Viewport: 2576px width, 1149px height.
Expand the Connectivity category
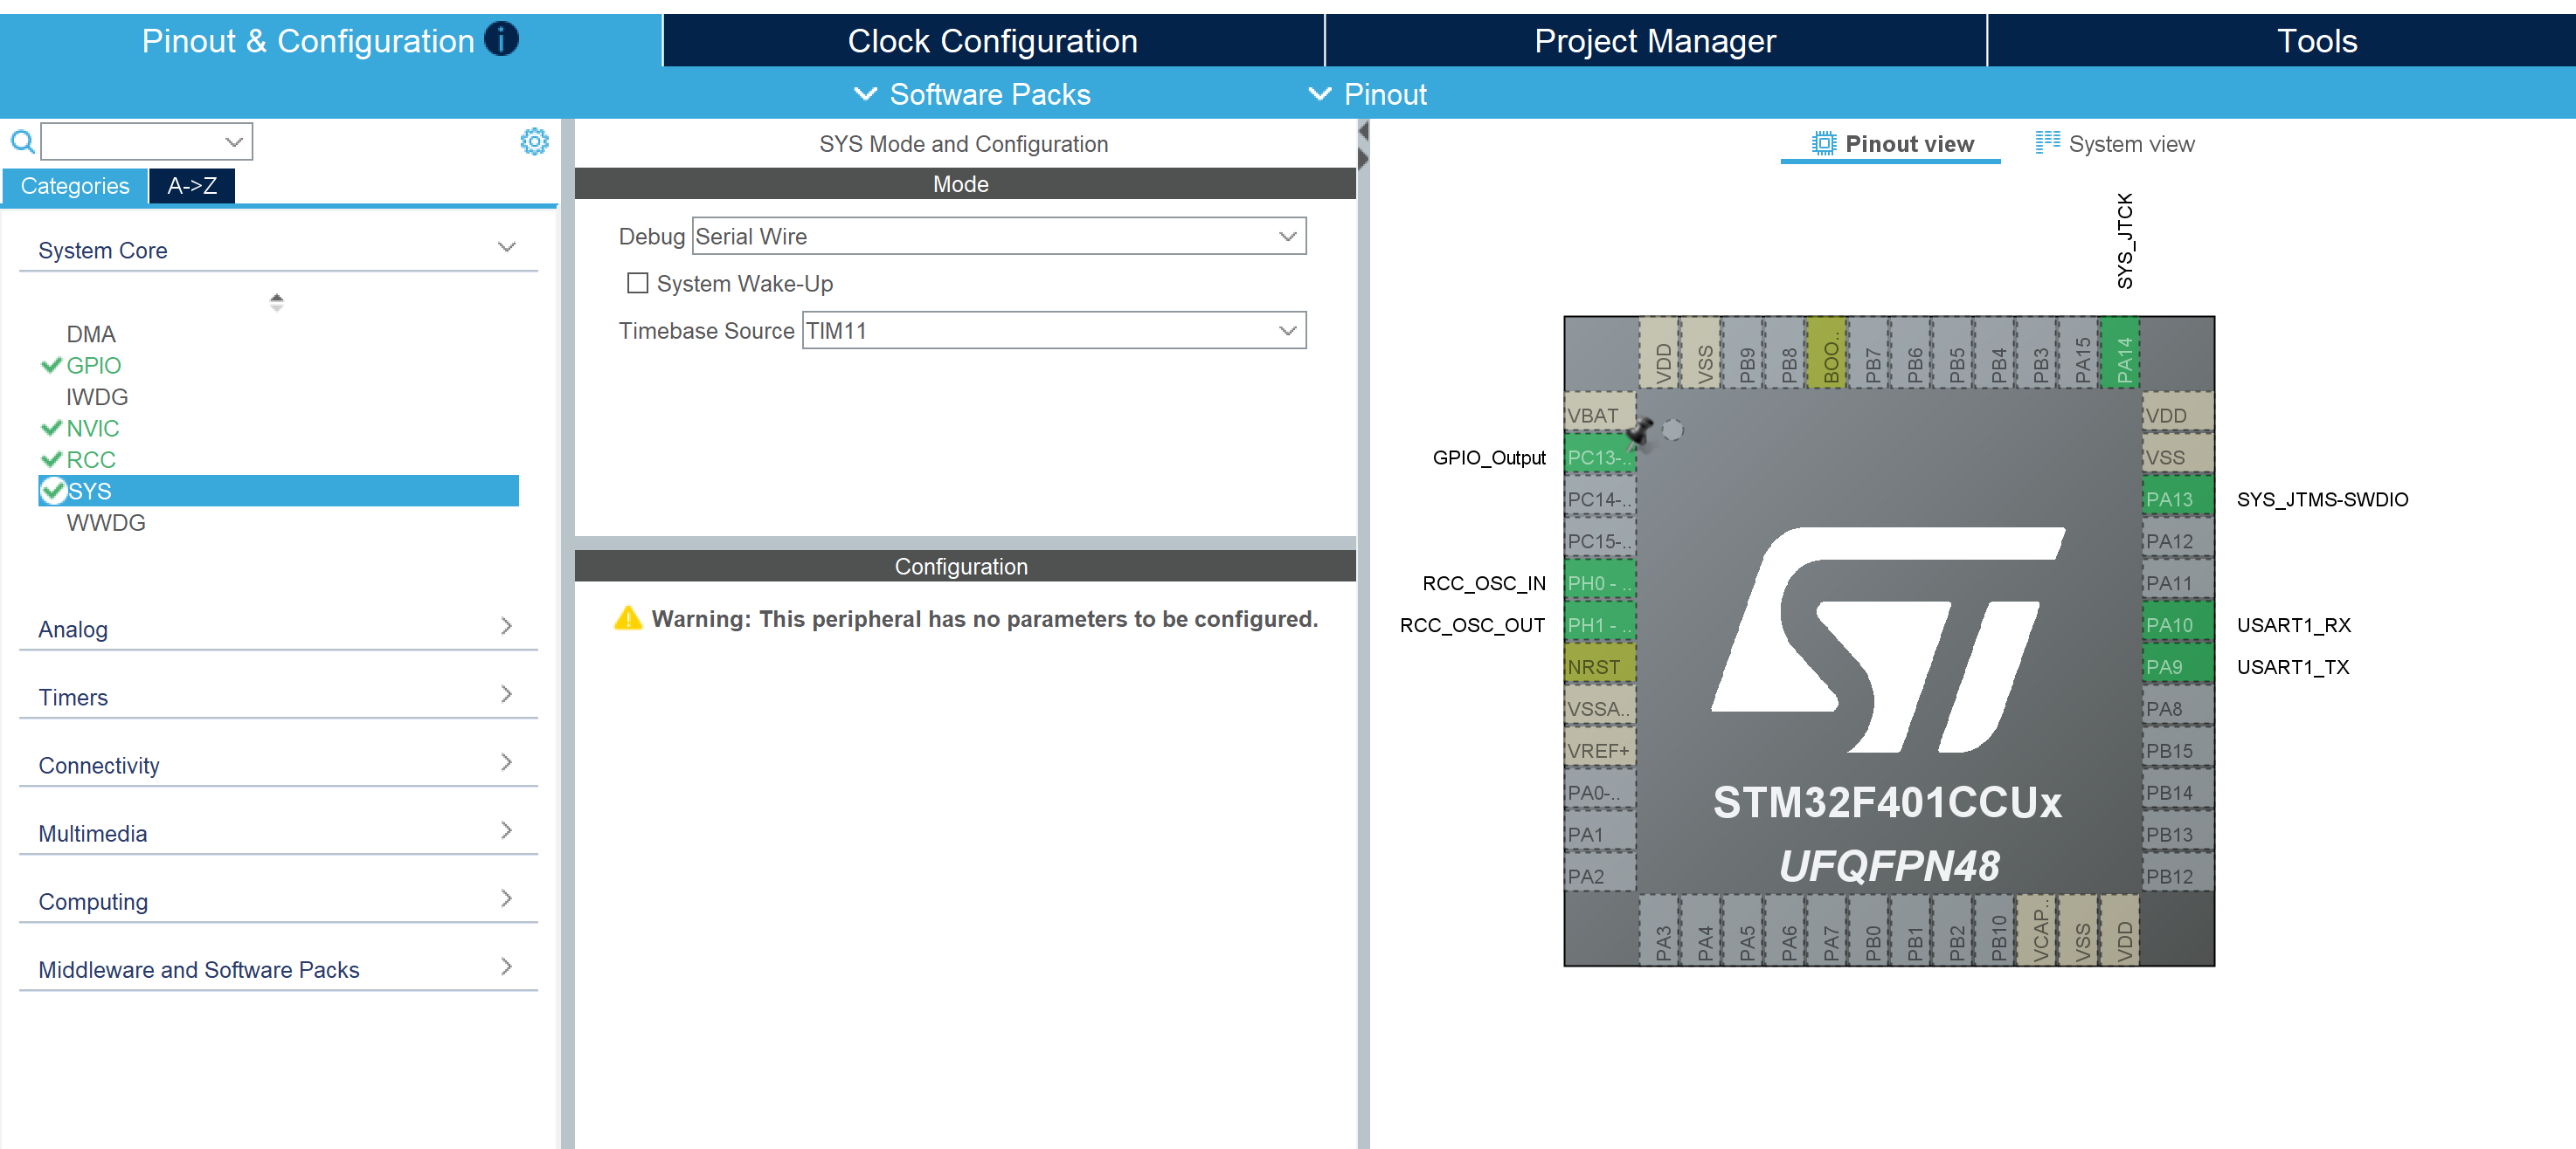[278, 766]
